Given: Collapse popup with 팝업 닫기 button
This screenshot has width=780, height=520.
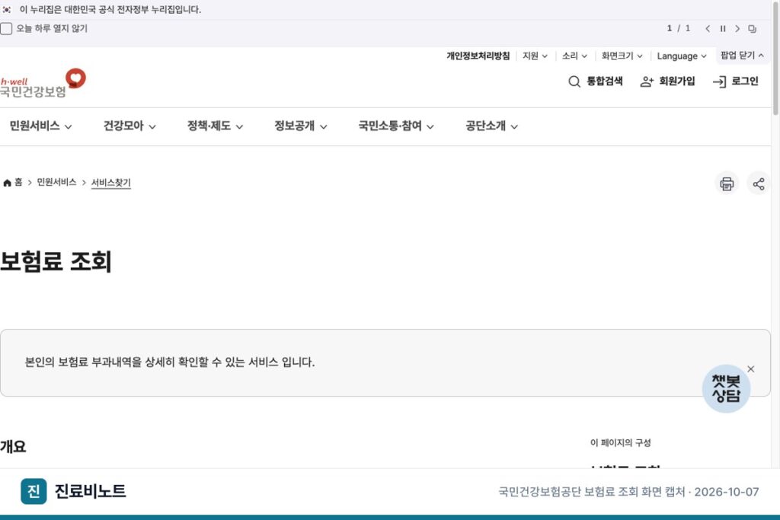Looking at the screenshot, I should 742,55.
